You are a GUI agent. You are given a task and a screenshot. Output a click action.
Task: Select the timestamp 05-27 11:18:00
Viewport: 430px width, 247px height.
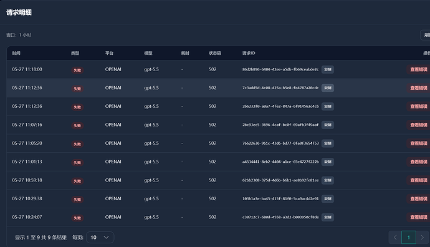[x=27, y=69]
